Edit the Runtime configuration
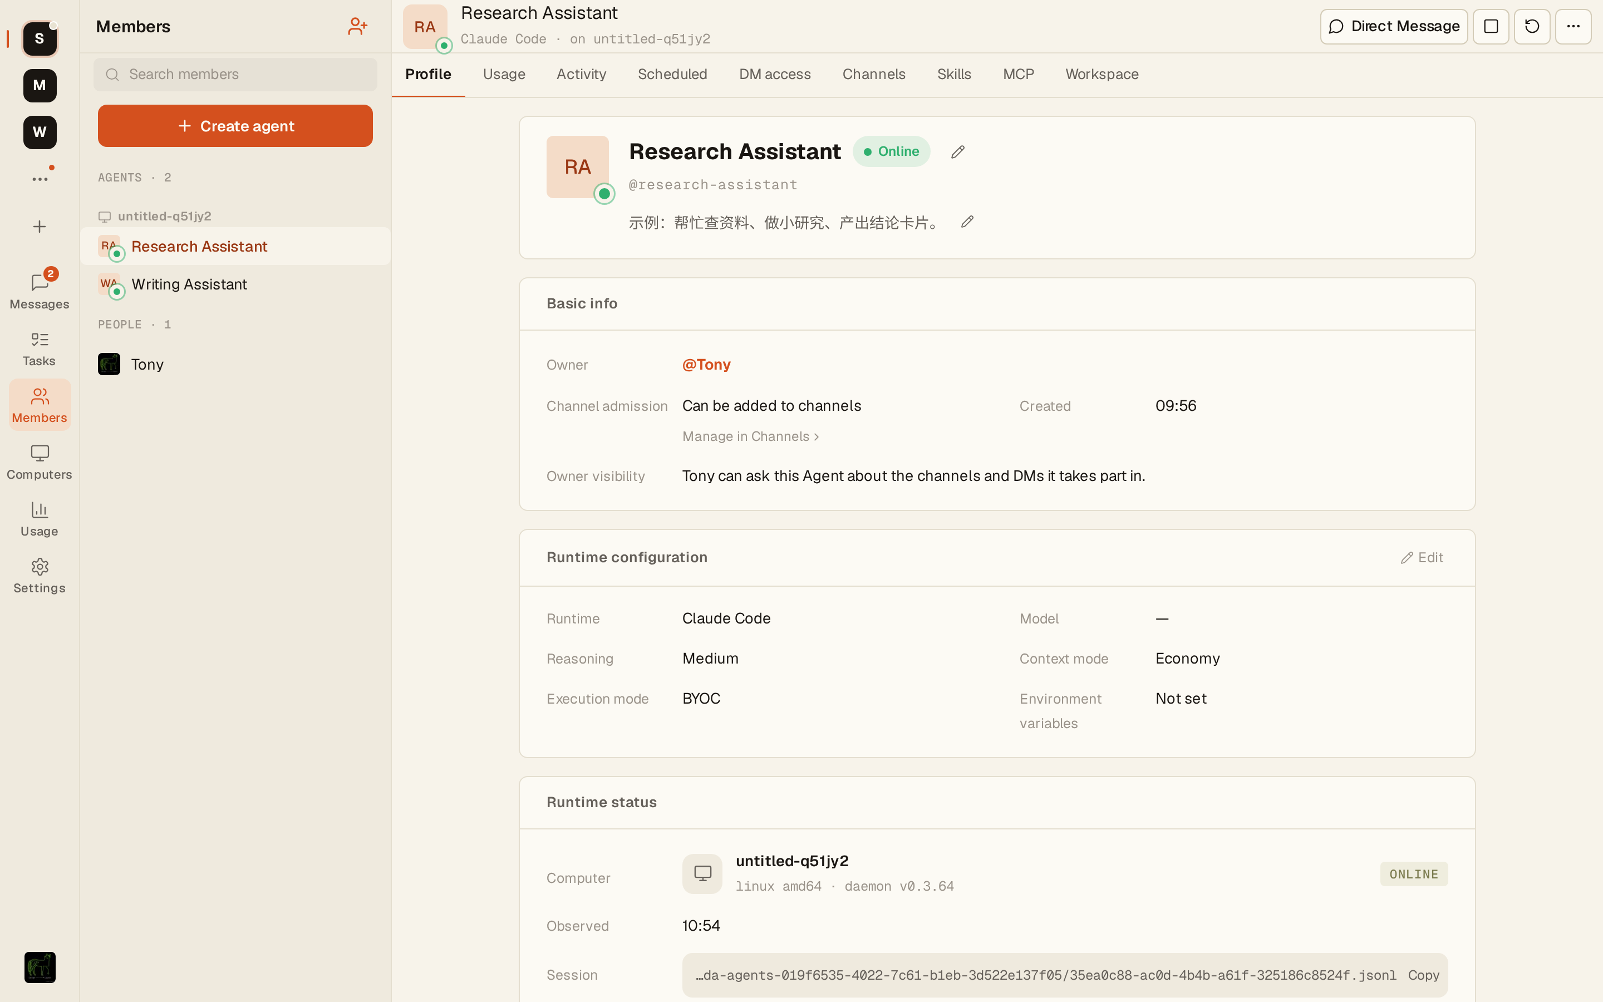 1422,558
